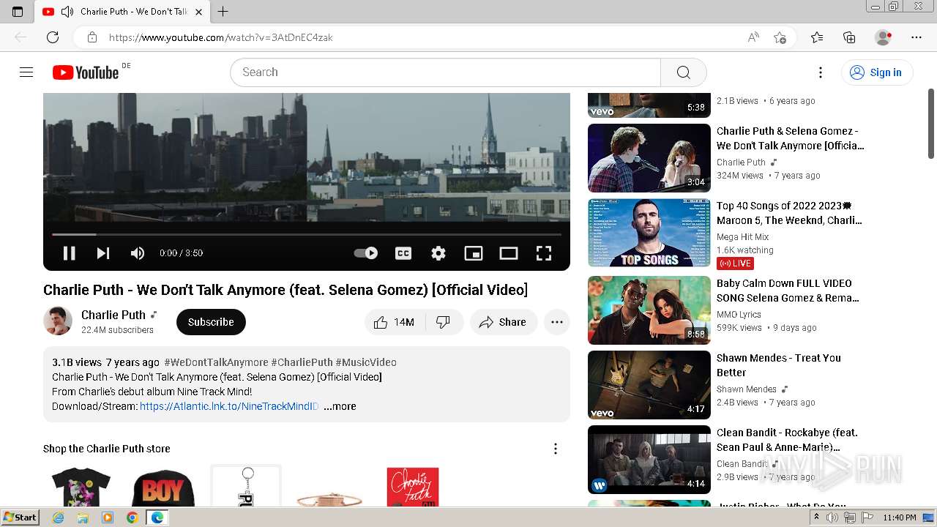Open the Edge Favorites panel
This screenshot has width=937, height=527.
[817, 37]
